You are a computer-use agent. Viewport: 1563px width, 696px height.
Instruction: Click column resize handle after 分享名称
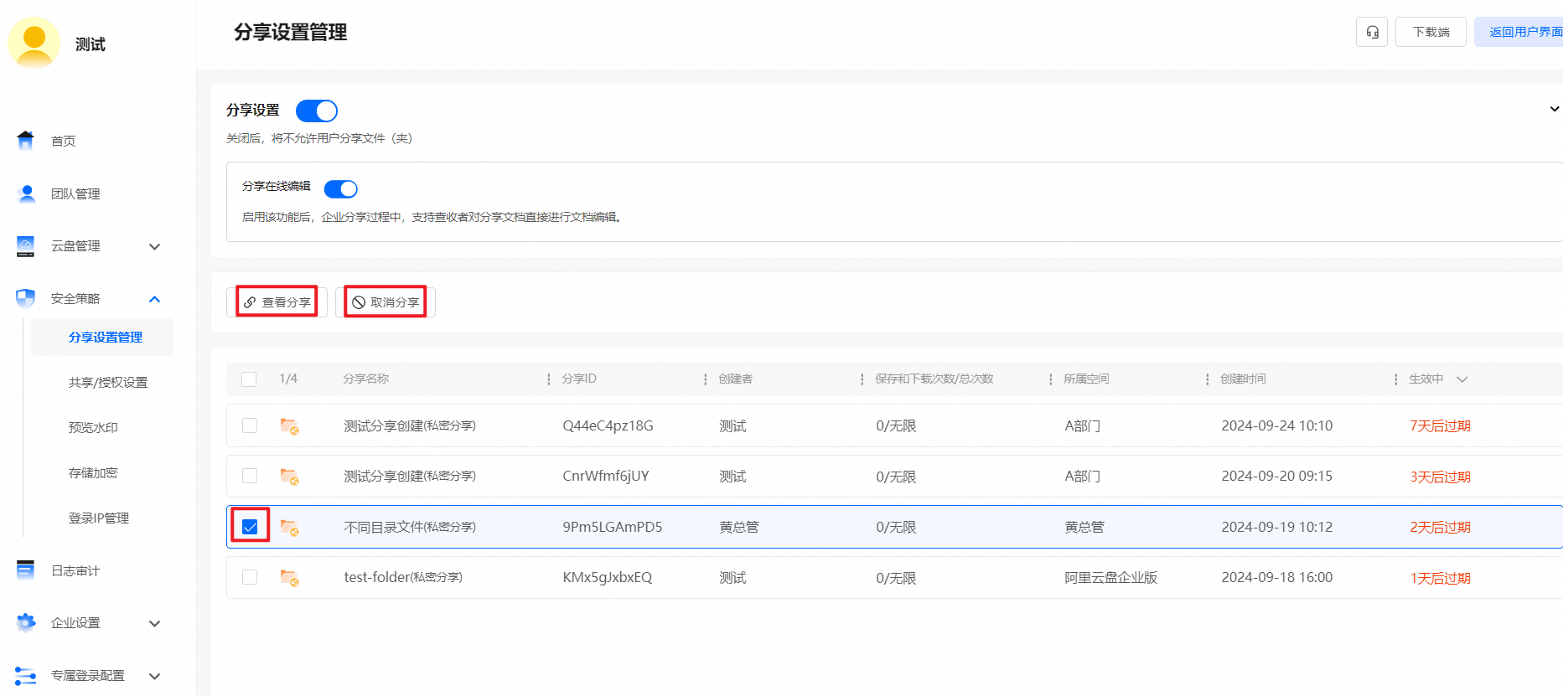tap(549, 379)
